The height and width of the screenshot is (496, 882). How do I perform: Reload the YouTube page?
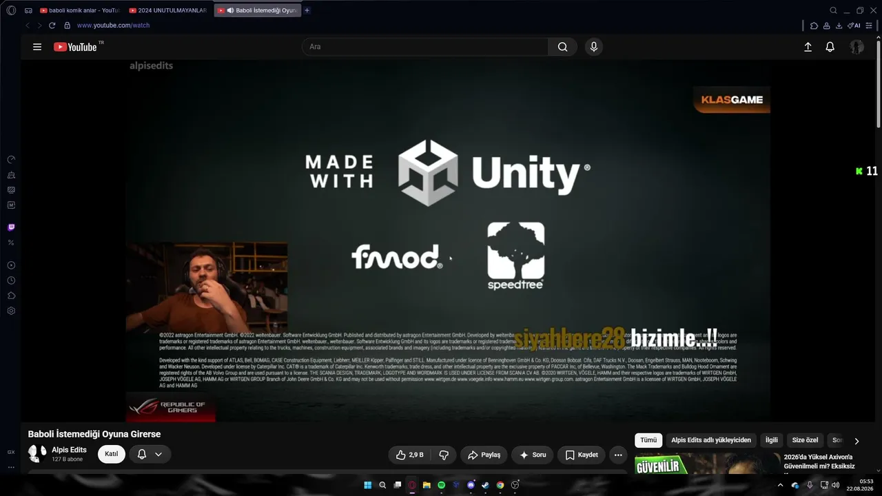pos(52,25)
